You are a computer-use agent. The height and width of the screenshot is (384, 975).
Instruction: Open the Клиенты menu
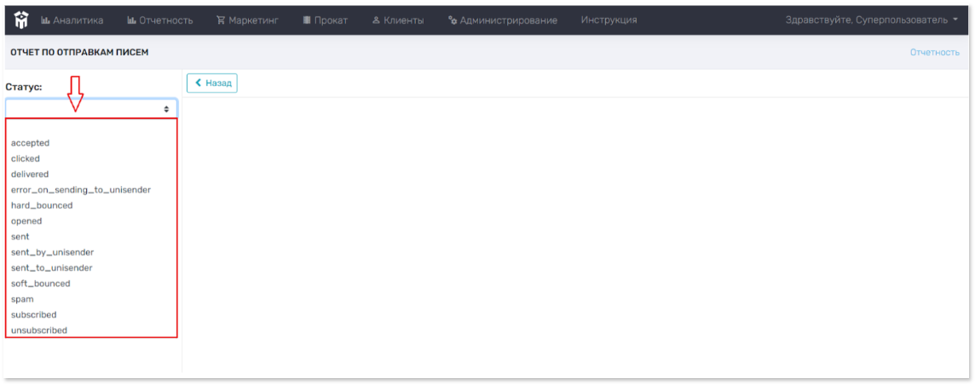point(398,20)
